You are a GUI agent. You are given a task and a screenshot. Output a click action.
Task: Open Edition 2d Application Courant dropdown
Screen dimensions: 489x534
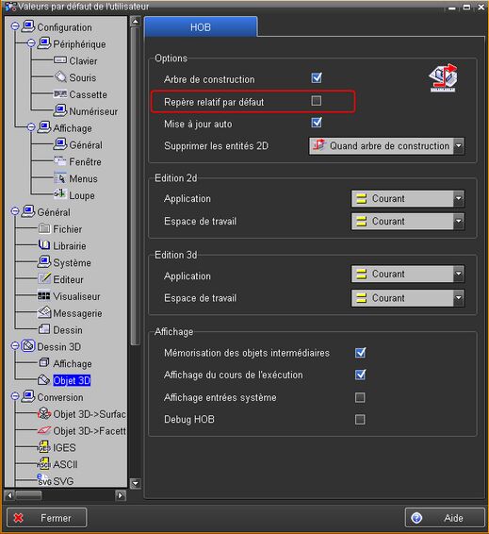pyautogui.click(x=407, y=198)
